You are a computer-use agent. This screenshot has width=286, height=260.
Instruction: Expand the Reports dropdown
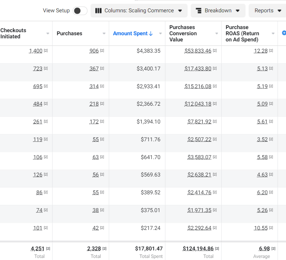[x=267, y=11]
